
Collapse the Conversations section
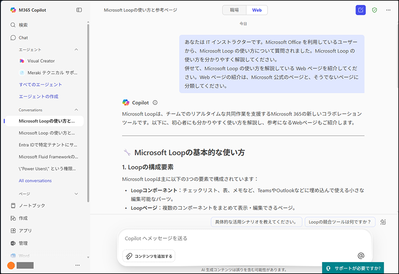[76, 110]
